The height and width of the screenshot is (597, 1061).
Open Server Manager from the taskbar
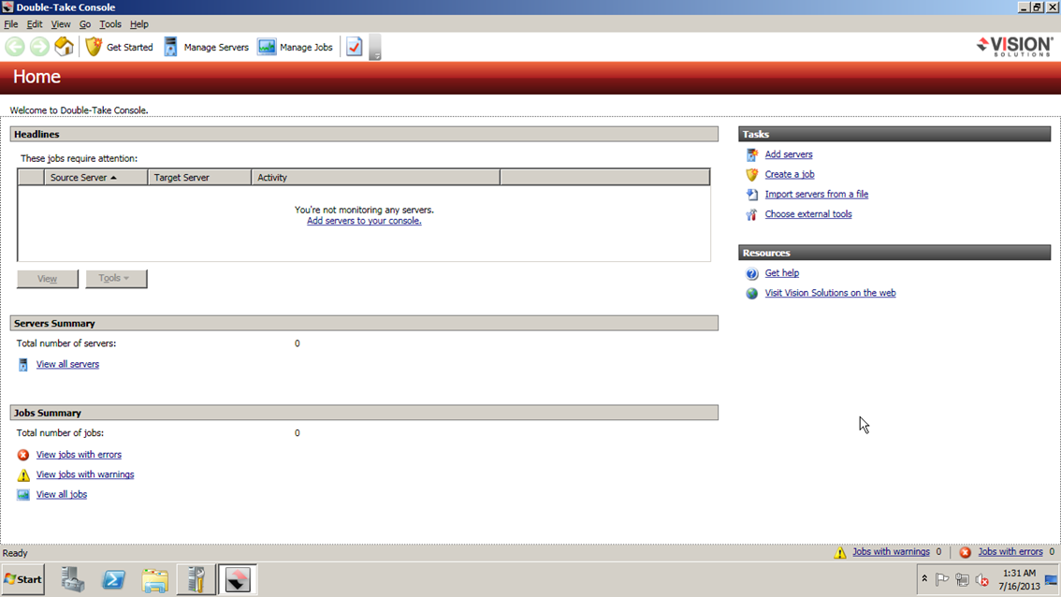click(72, 580)
